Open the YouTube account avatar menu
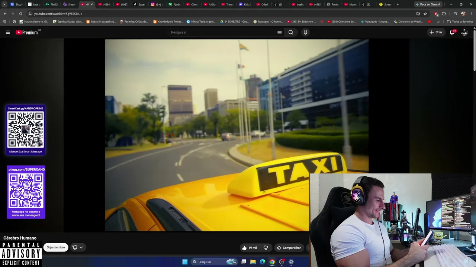 [464, 32]
